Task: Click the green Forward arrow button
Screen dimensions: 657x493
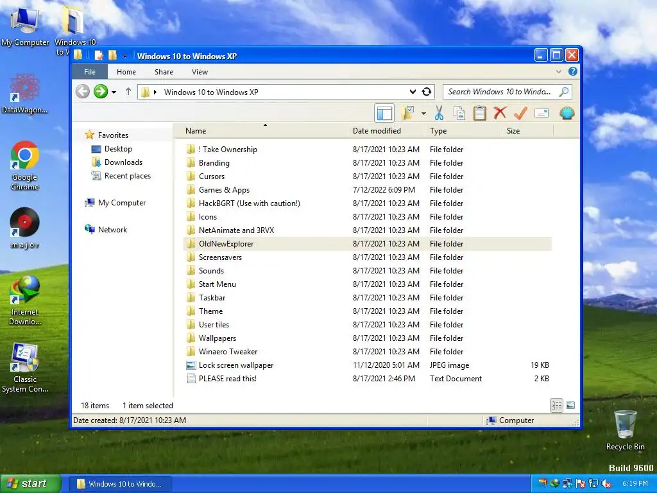Action: (x=101, y=91)
